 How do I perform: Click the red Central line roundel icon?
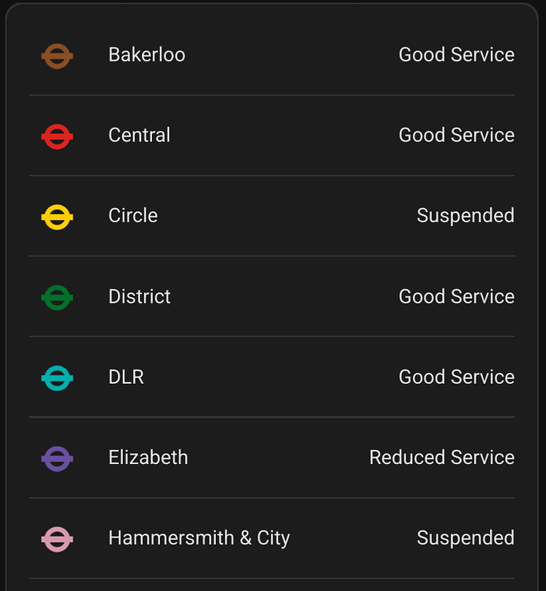(57, 136)
